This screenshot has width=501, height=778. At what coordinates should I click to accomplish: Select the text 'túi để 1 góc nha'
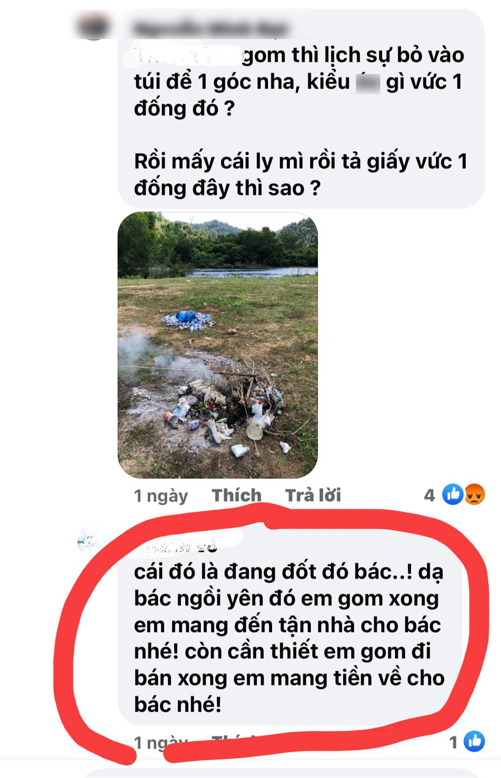coord(216,82)
